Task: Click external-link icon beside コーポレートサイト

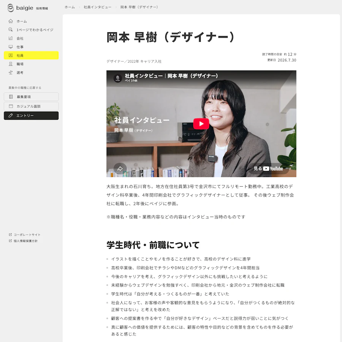Action: coord(10,235)
